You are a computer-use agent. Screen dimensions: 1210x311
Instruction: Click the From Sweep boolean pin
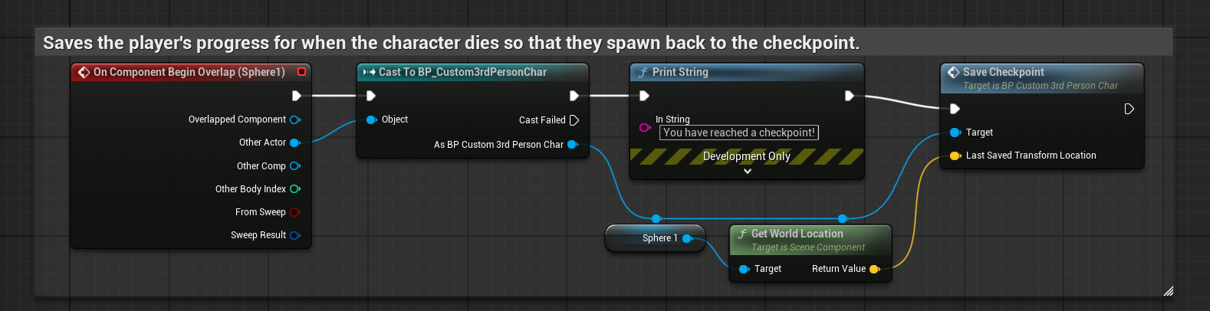294,212
